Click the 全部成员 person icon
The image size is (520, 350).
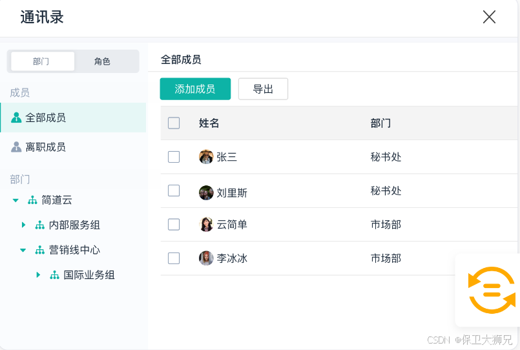17,118
